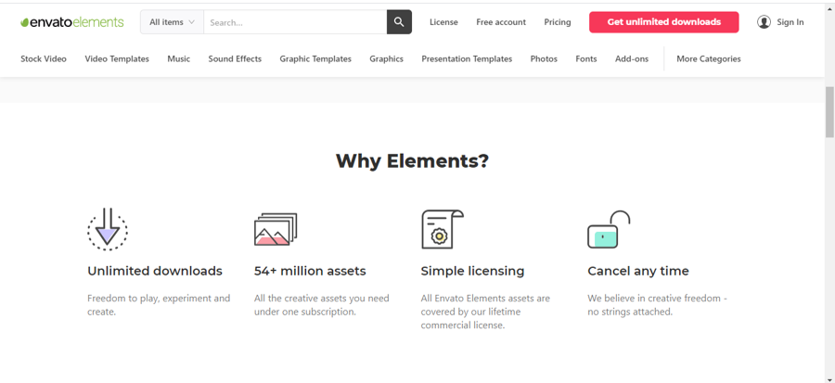
Task: Click the Free account link
Action: click(501, 22)
